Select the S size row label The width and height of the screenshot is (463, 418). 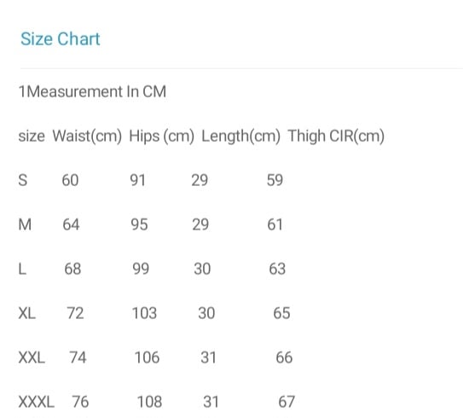click(23, 180)
